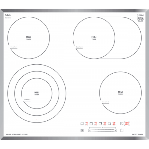Tap the third cooking zone selector square
Screen dimensions: 149x149
tap(100, 124)
